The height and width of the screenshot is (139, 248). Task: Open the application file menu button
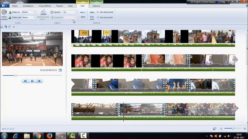[5, 6]
